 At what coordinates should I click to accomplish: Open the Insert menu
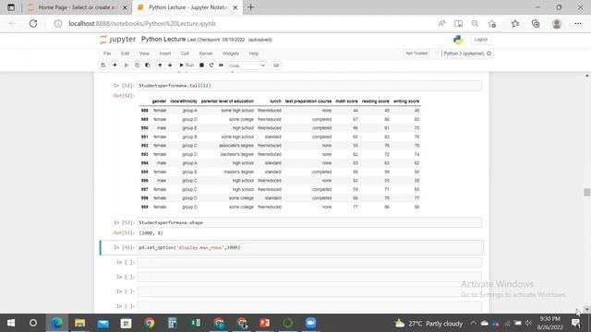coord(165,53)
